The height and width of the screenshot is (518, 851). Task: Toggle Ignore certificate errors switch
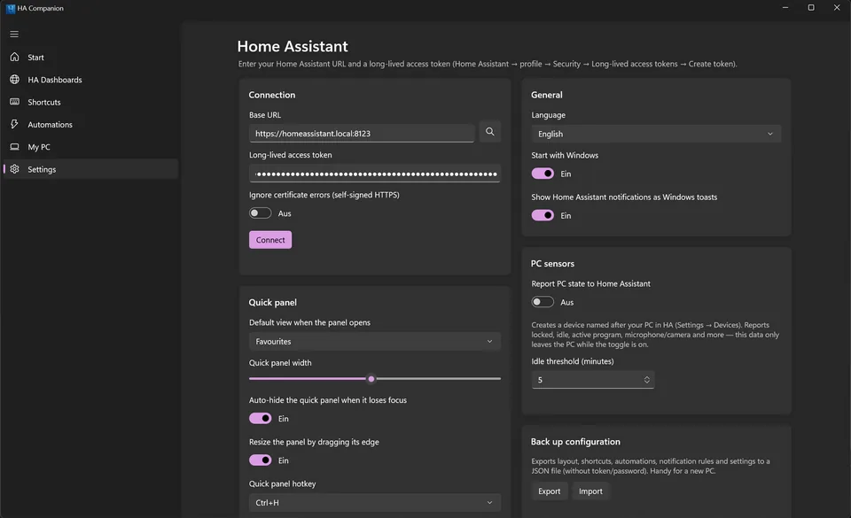pos(260,213)
